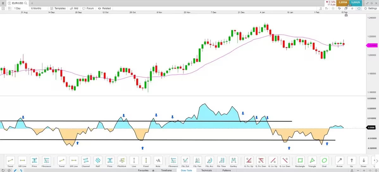Show Related instruments

click(104, 8)
